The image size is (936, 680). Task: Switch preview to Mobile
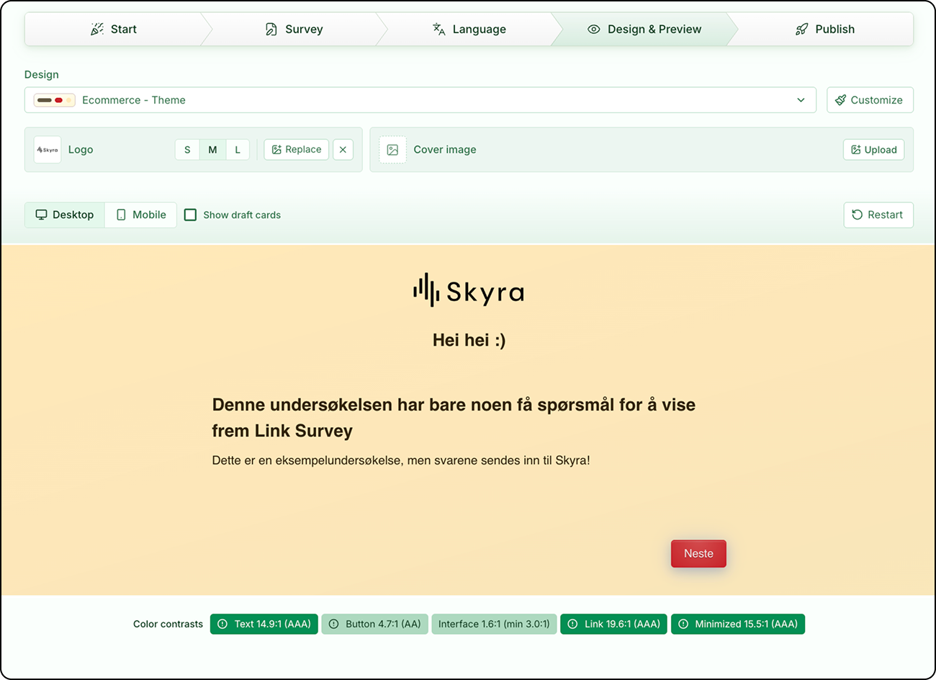(x=141, y=215)
